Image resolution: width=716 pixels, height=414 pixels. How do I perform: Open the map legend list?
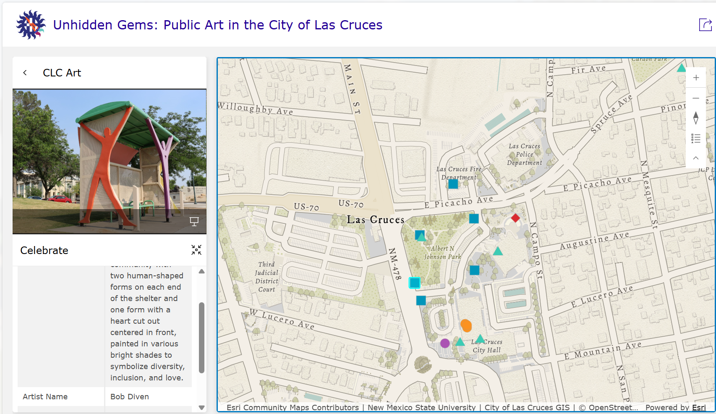[x=696, y=138]
